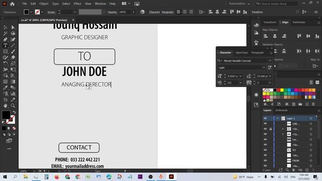Click the Transform link in control bar

[257, 12]
